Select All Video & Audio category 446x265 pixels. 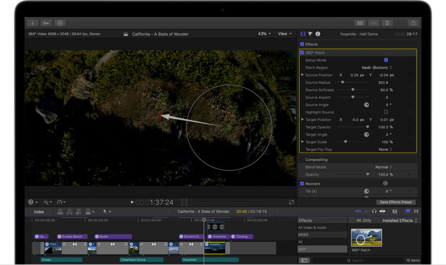coord(312,228)
